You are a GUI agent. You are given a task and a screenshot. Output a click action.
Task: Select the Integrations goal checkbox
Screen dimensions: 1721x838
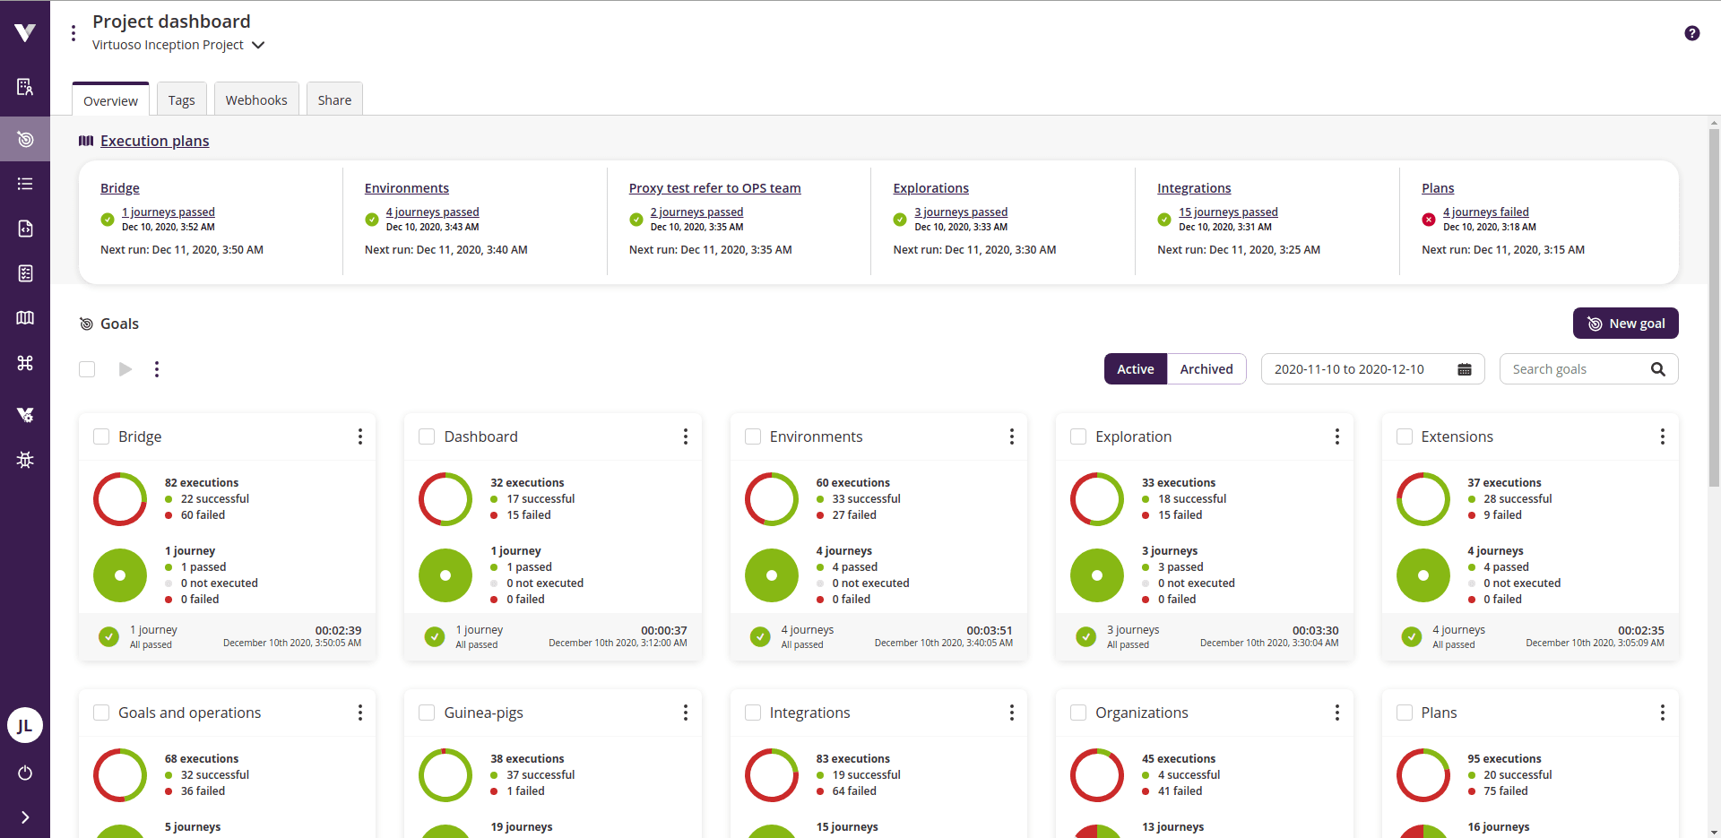point(753,713)
